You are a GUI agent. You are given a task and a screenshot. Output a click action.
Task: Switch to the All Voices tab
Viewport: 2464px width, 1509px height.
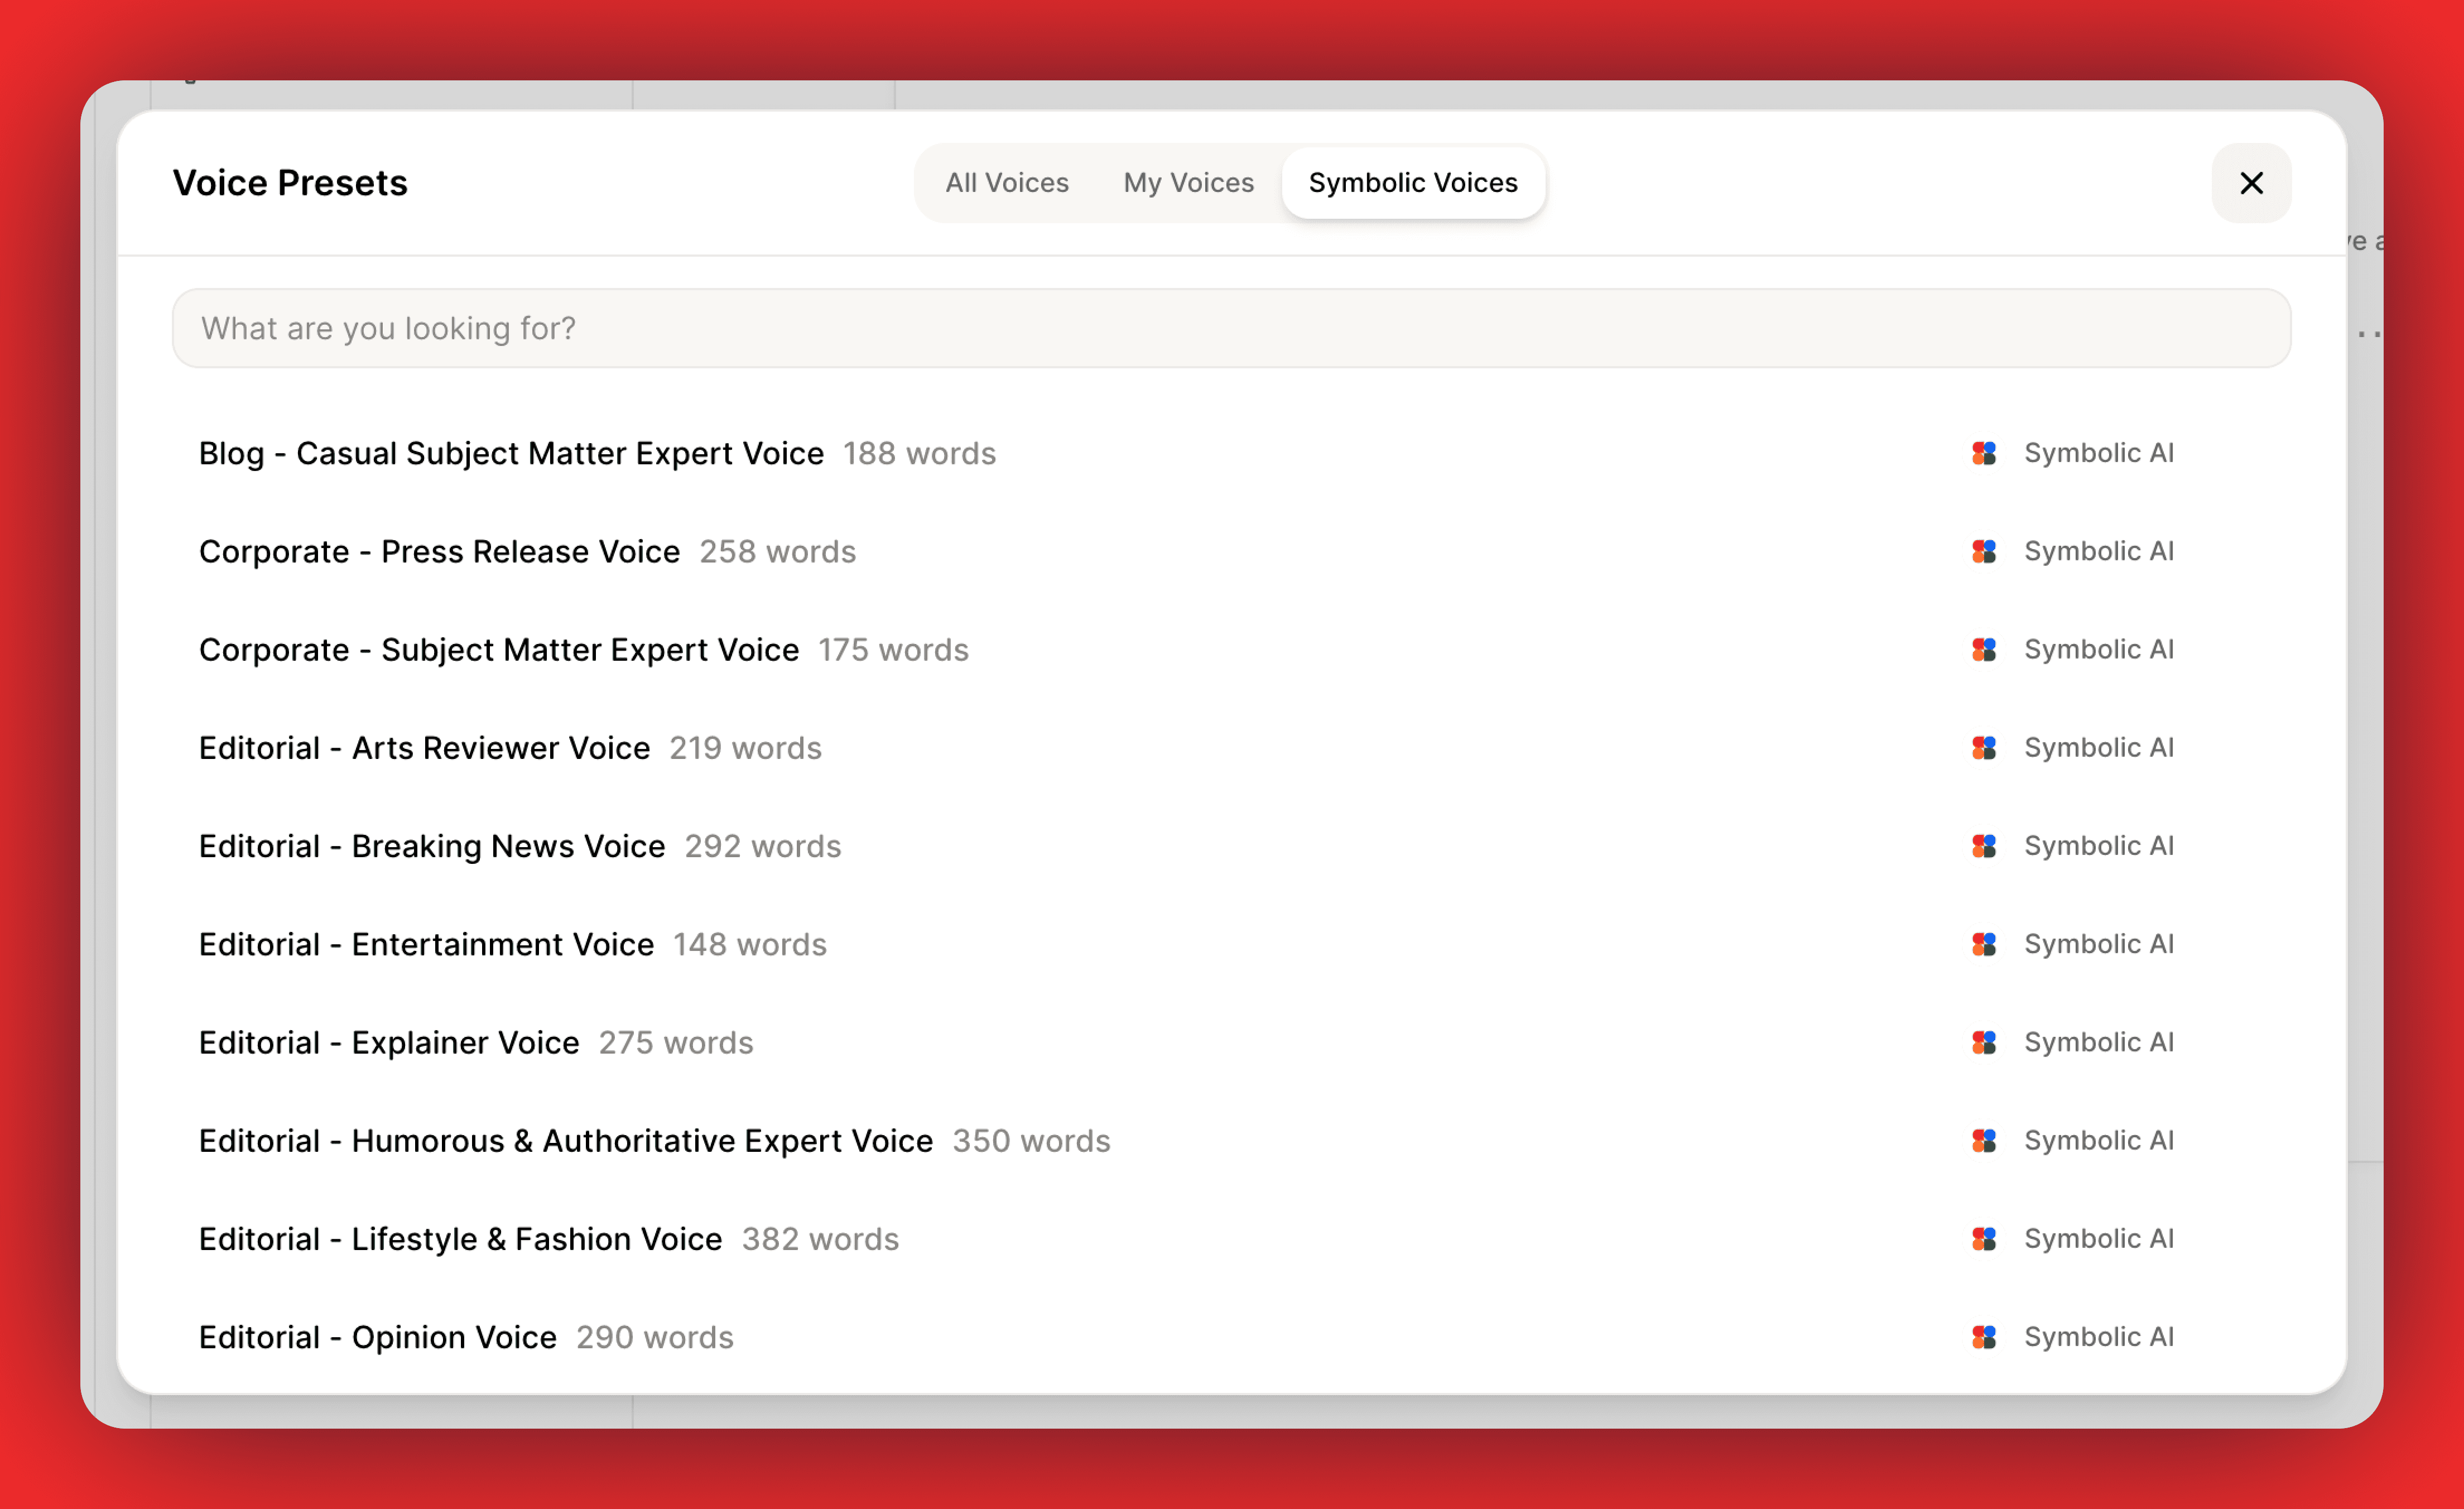[x=1007, y=183]
